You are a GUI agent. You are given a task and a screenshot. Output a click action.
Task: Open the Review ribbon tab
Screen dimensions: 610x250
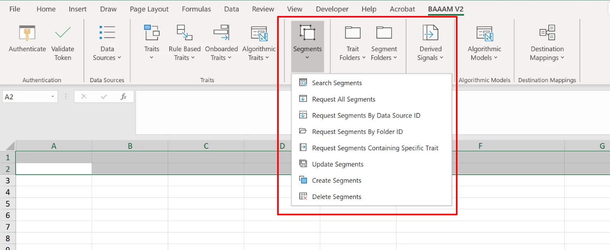click(x=263, y=9)
